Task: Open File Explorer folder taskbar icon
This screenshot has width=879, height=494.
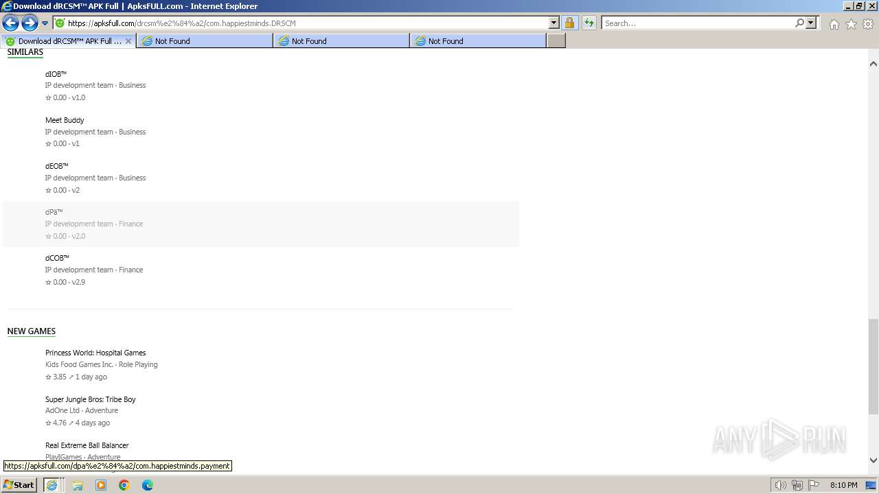Action: click(78, 485)
